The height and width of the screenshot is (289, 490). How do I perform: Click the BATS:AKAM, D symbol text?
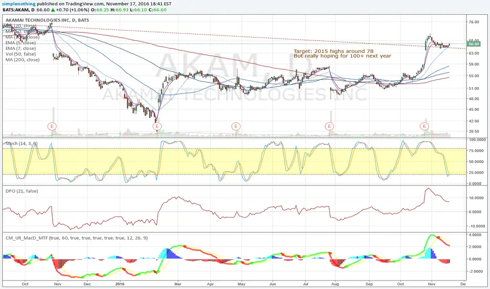coord(19,10)
